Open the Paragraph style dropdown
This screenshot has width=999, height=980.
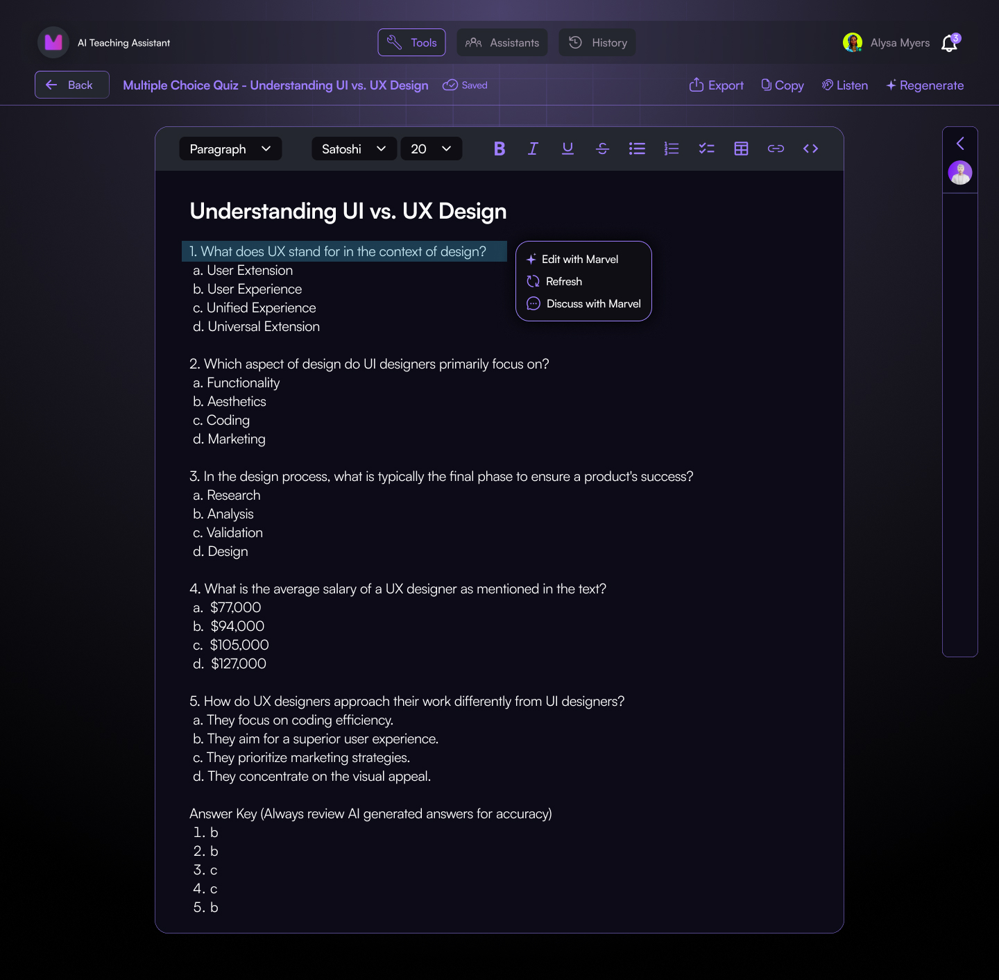[x=230, y=148]
